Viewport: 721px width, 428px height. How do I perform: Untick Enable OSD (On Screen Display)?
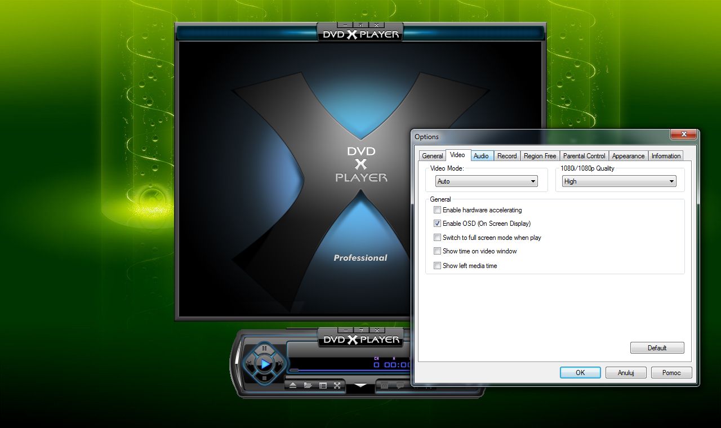437,224
